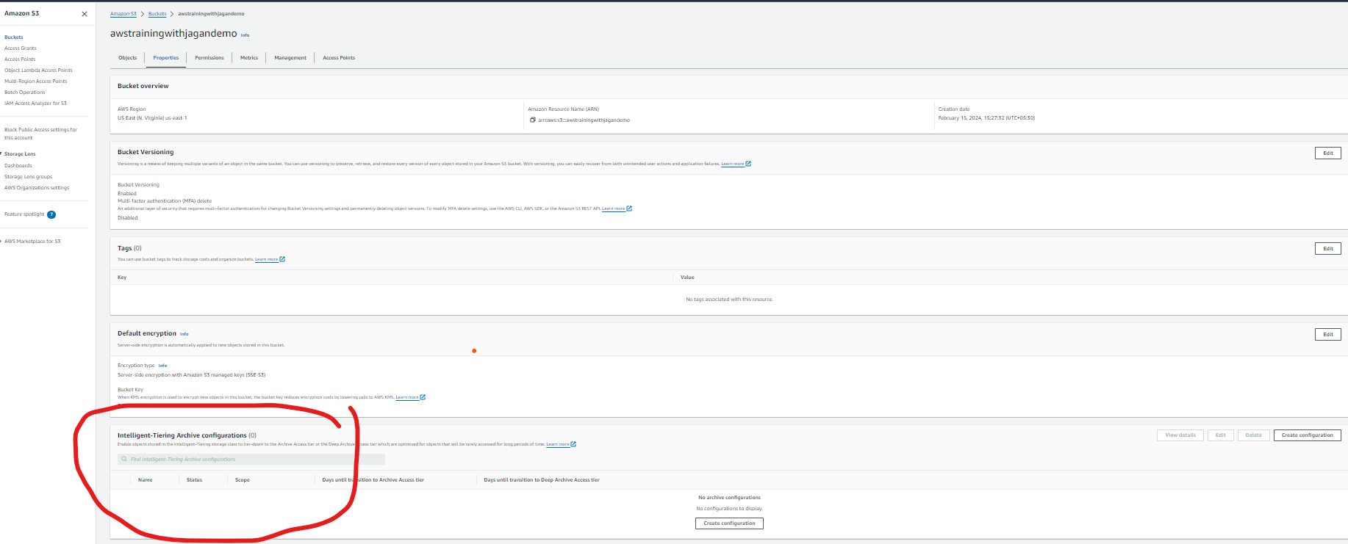This screenshot has height=544, width=1348.
Task: Open the Management tab
Action: click(290, 57)
